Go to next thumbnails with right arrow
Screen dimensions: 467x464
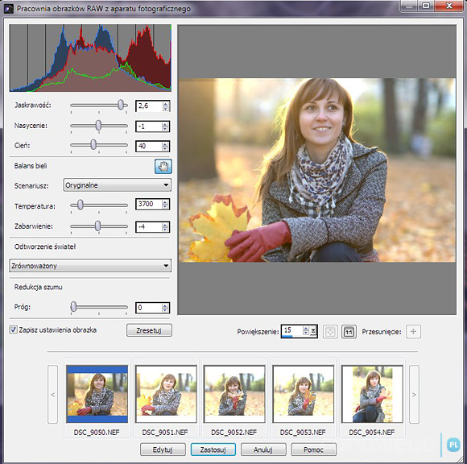(x=414, y=394)
